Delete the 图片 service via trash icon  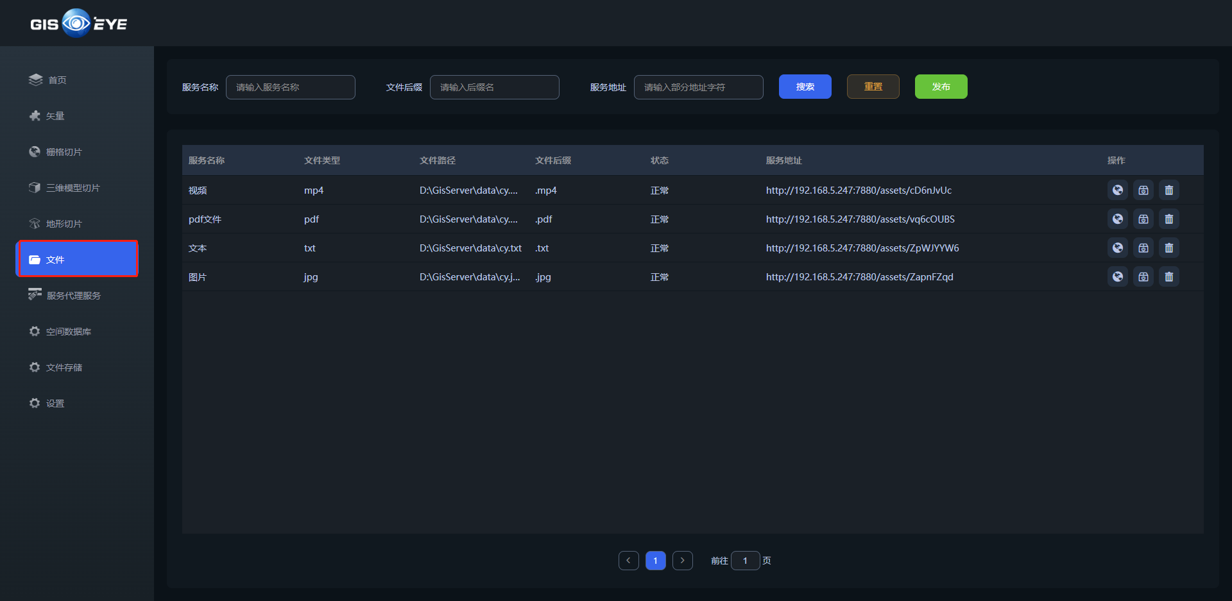click(x=1169, y=276)
